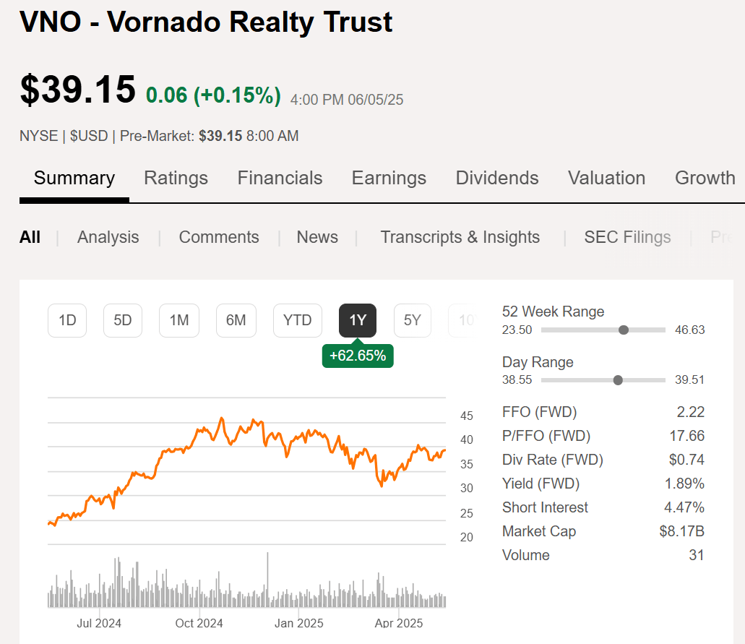Image resolution: width=745 pixels, height=644 pixels.
Task: Open Transcripts & Insights
Action: 460,236
